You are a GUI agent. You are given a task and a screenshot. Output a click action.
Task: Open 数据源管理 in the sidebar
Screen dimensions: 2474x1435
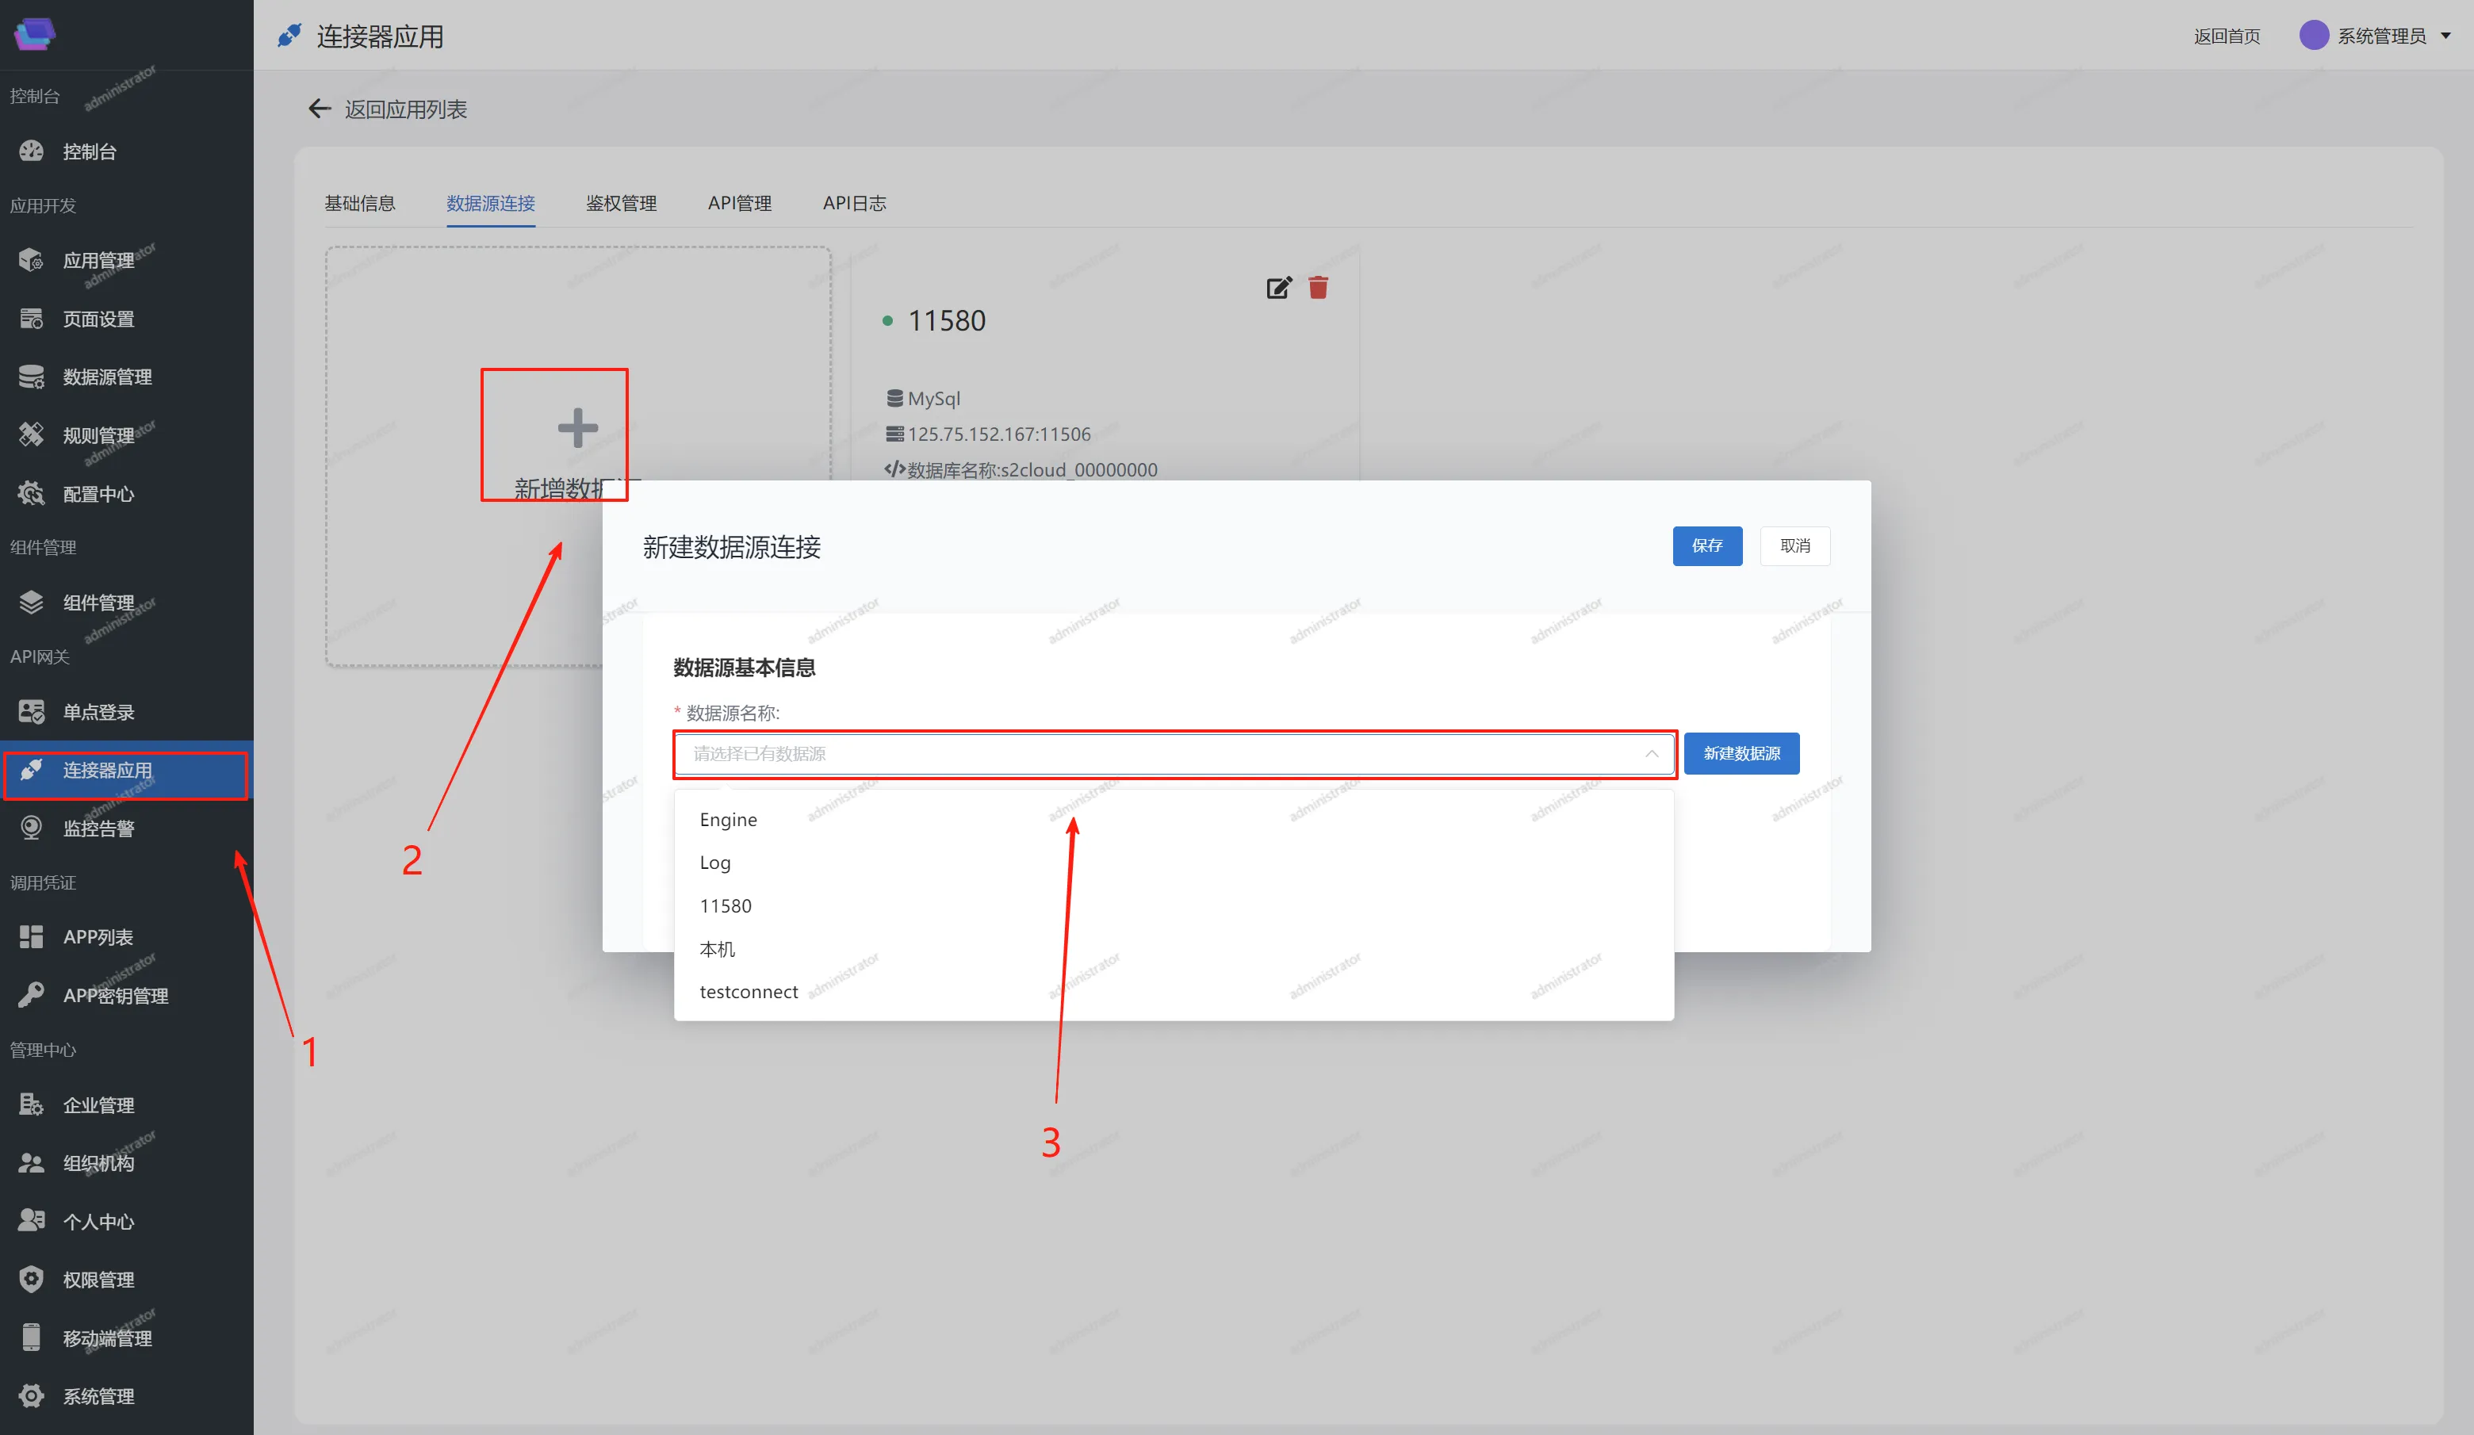(107, 377)
